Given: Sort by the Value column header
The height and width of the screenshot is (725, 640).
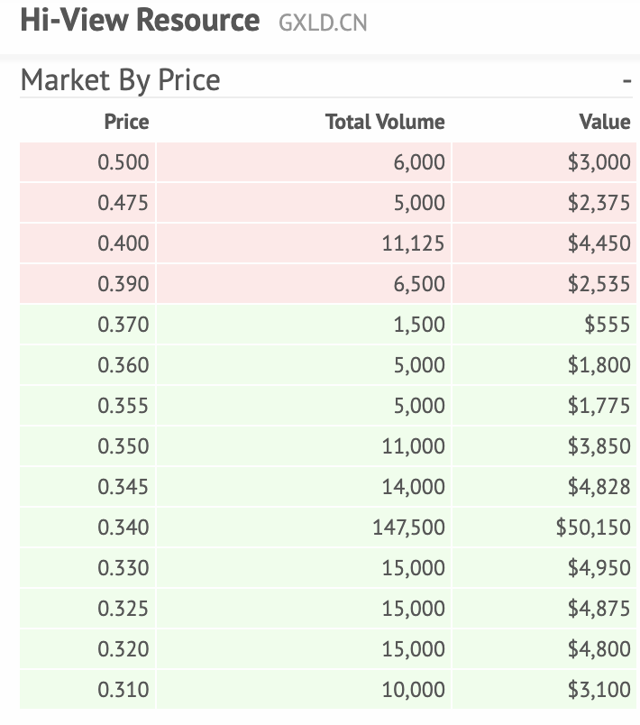Looking at the screenshot, I should coord(604,122).
